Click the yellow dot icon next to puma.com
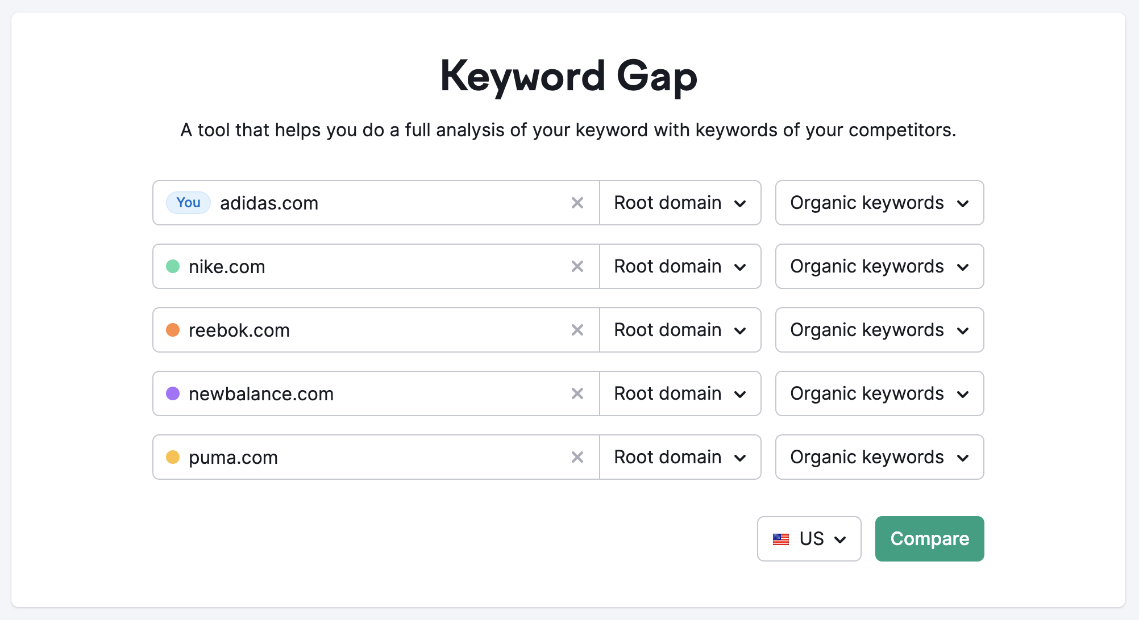 pyautogui.click(x=173, y=456)
